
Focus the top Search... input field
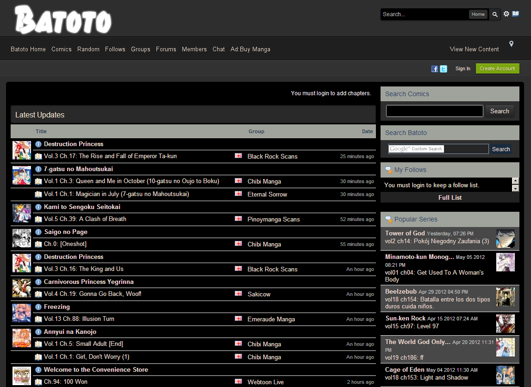[425, 14]
